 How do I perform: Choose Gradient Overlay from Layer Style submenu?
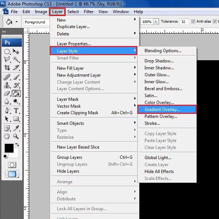167,109
